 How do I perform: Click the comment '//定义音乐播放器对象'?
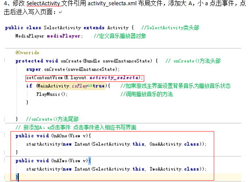click(120, 36)
